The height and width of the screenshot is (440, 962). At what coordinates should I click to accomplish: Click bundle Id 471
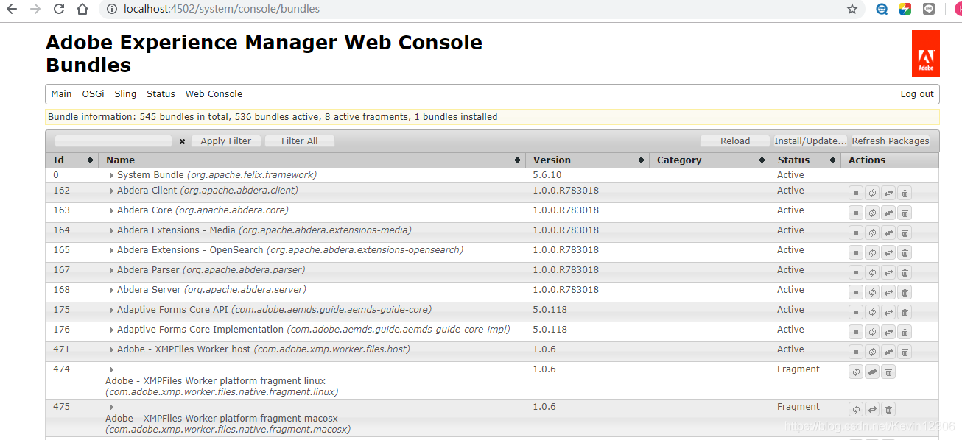(61, 349)
